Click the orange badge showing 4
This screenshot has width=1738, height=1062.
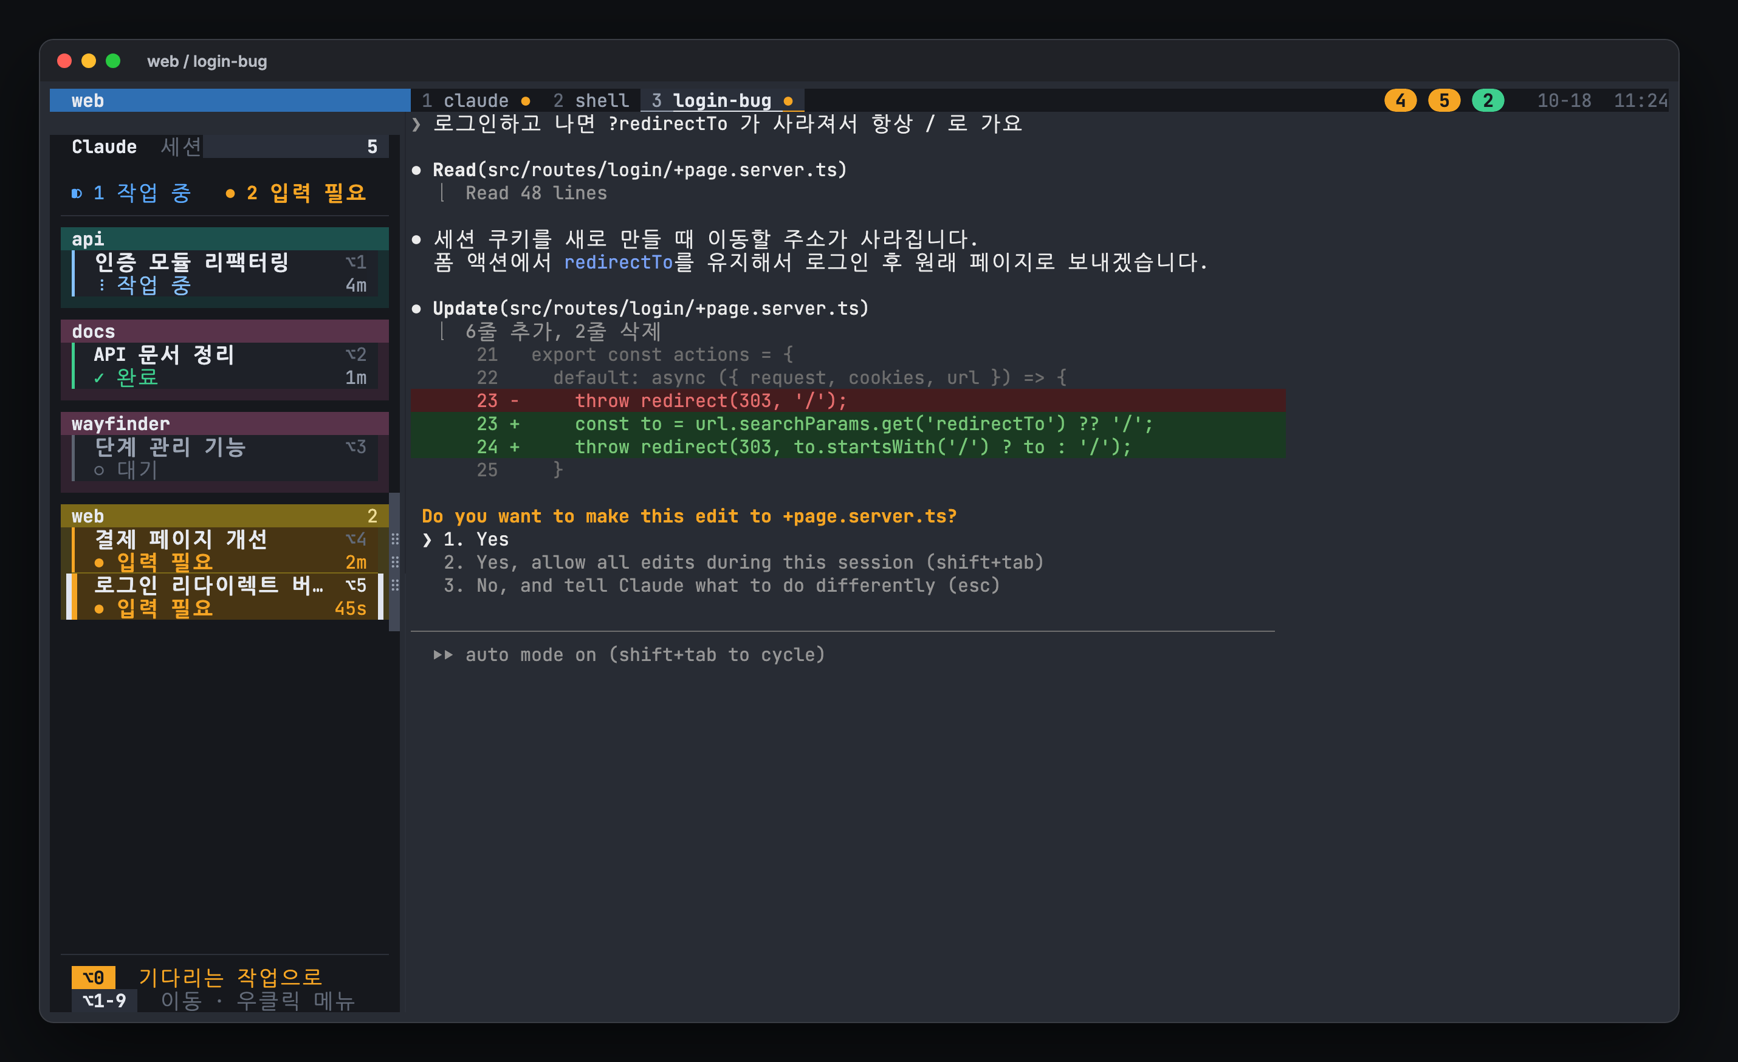coord(1400,101)
